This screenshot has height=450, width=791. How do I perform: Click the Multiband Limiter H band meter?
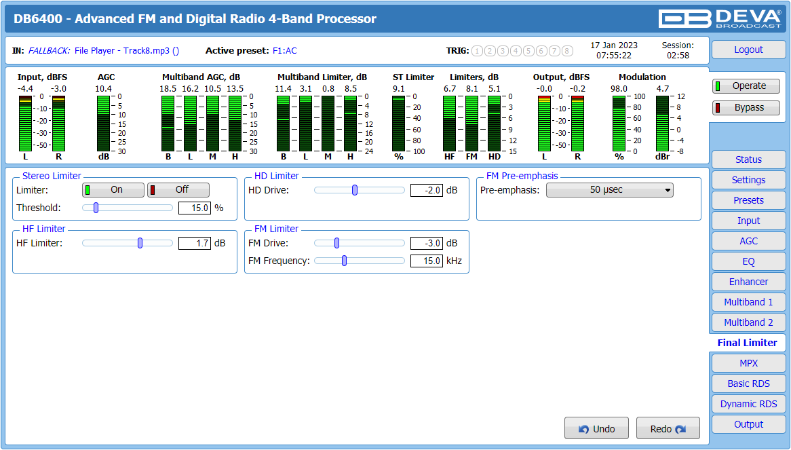351,124
